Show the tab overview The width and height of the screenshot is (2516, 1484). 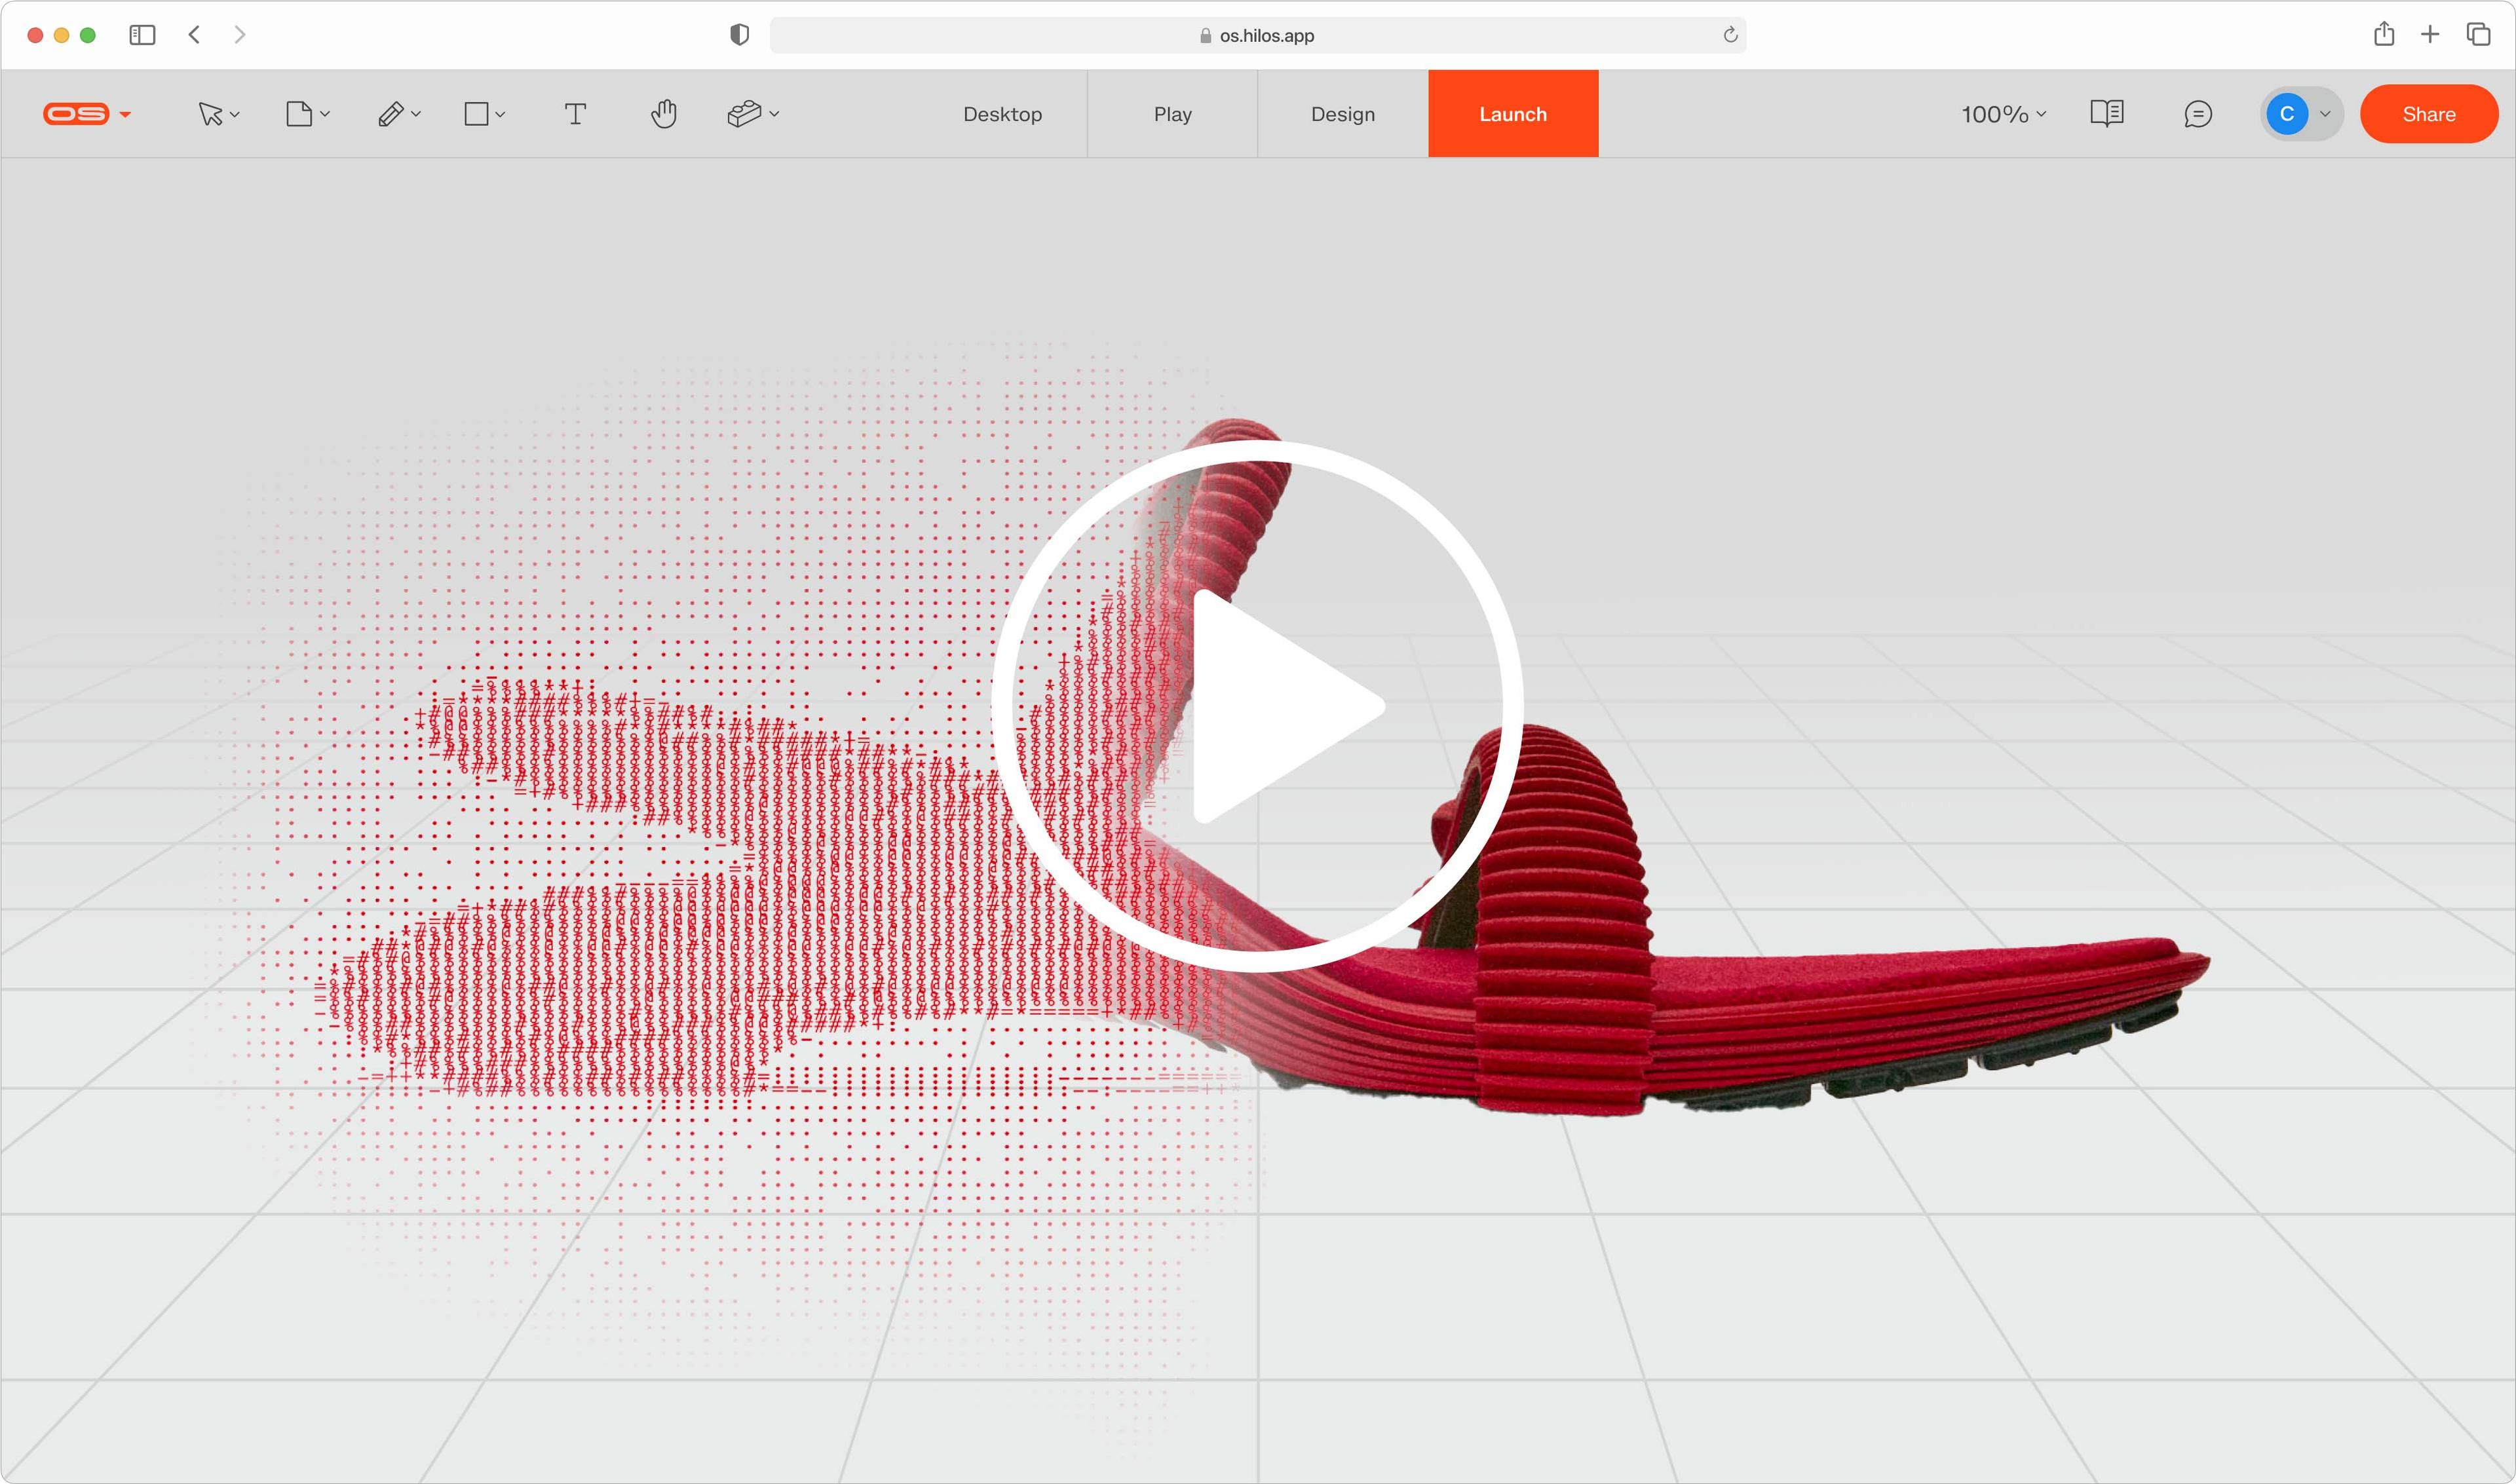click(x=2478, y=35)
